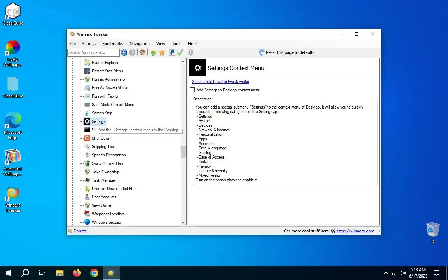Open the notification center icon
448x280 pixels.
pos(436,273)
